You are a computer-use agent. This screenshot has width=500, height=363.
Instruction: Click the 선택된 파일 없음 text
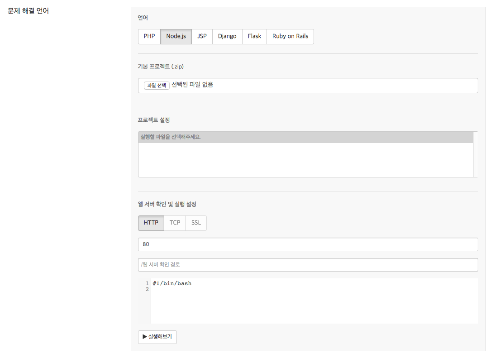click(192, 85)
